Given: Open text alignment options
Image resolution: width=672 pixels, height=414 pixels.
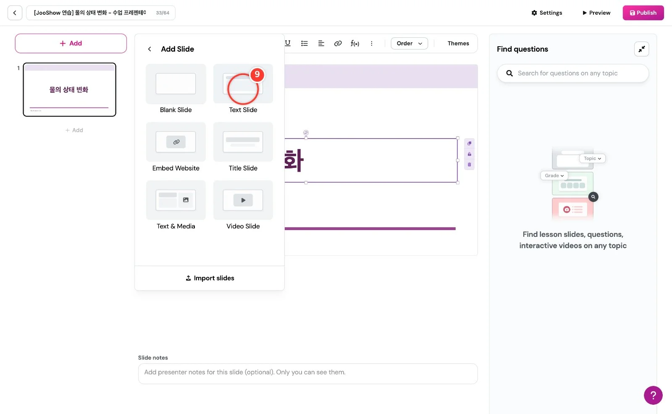Looking at the screenshot, I should pyautogui.click(x=321, y=43).
